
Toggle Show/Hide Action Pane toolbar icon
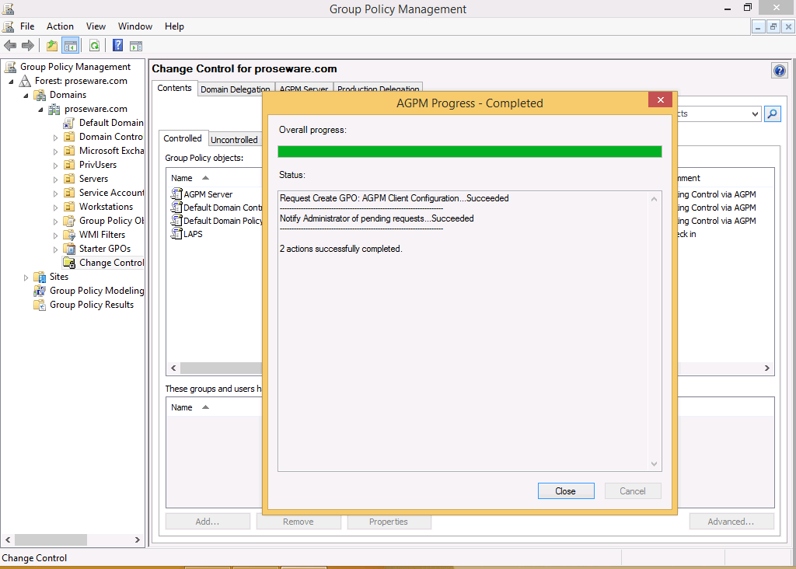click(136, 46)
